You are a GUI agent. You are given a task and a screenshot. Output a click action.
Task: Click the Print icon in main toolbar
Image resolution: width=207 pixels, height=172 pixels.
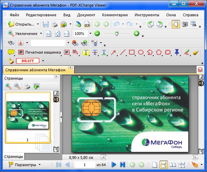[x=54, y=24]
